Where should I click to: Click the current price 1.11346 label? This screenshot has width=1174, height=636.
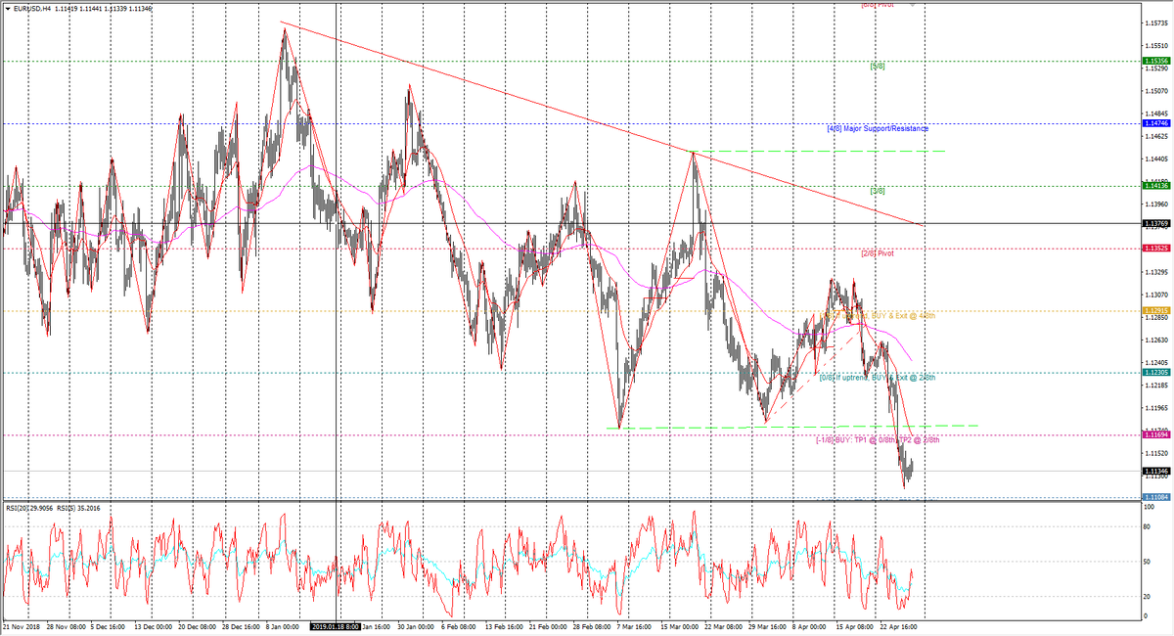1155,472
